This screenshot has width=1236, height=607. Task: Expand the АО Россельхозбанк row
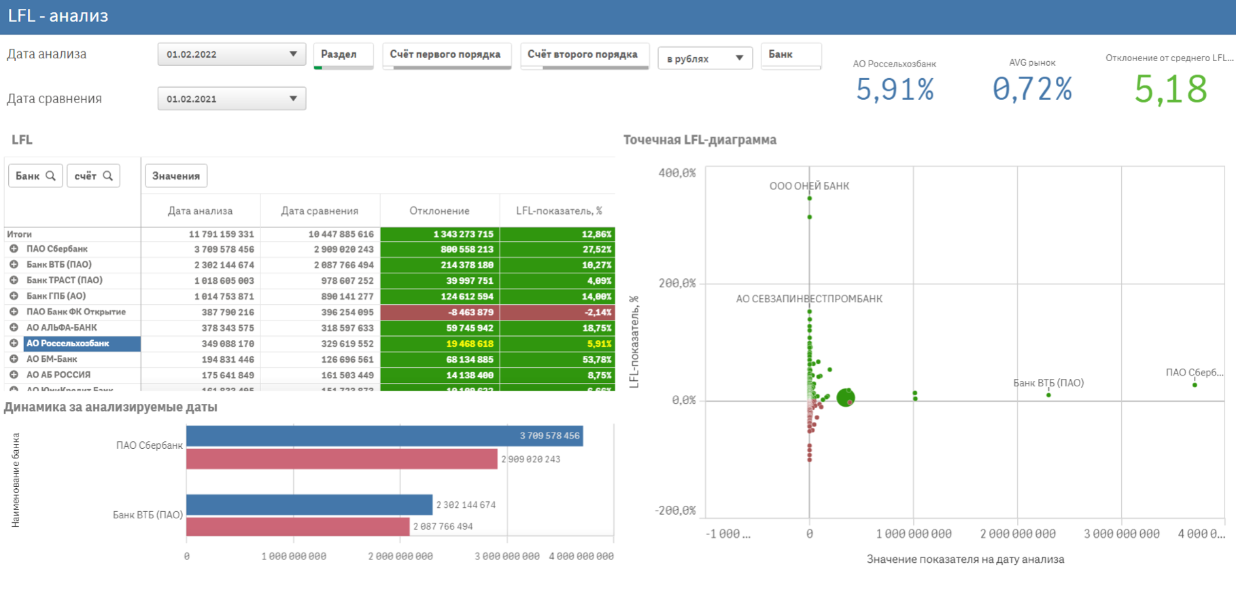pos(14,344)
